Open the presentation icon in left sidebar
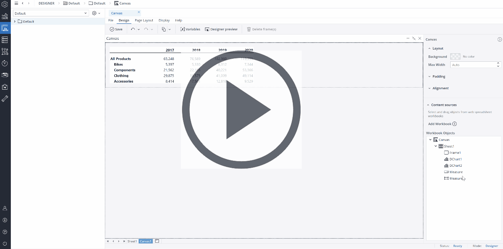 click(5, 75)
